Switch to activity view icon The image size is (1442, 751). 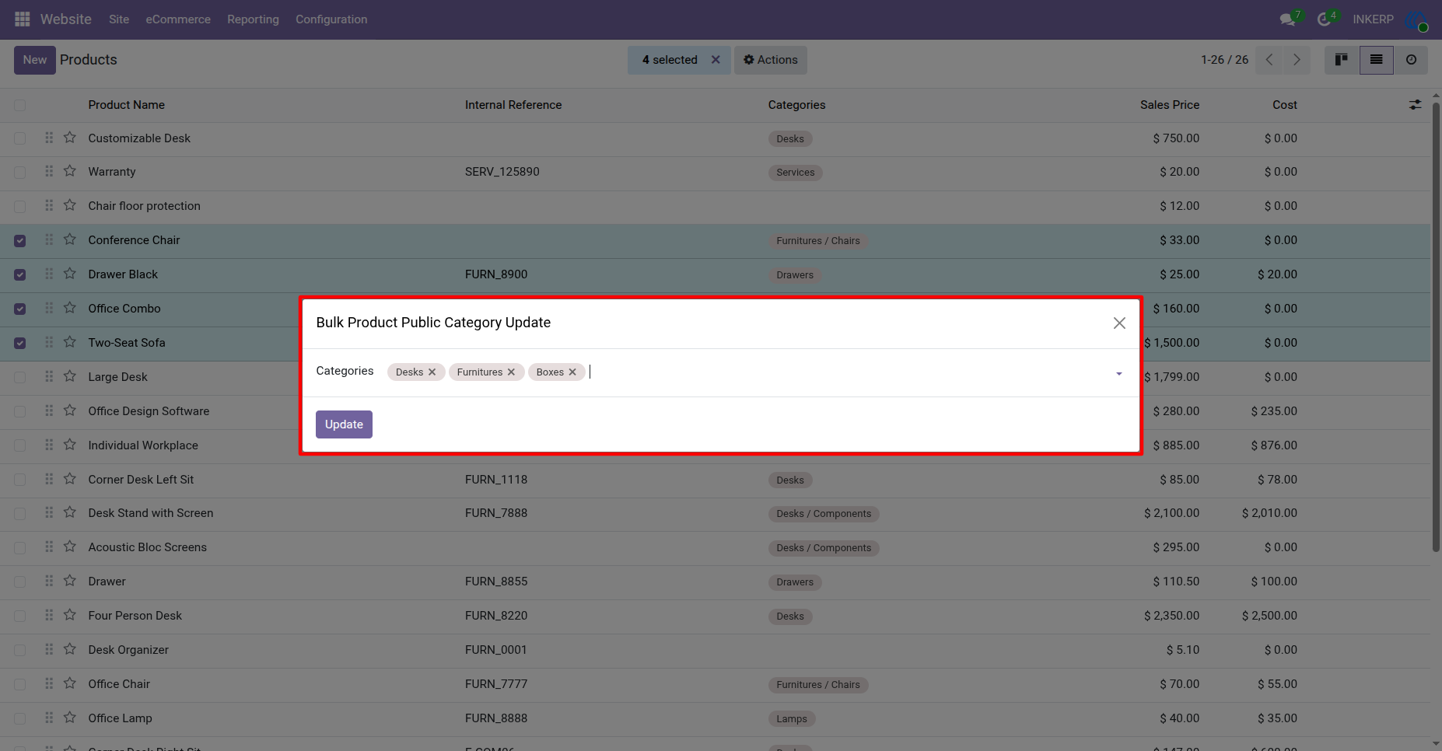click(x=1411, y=60)
